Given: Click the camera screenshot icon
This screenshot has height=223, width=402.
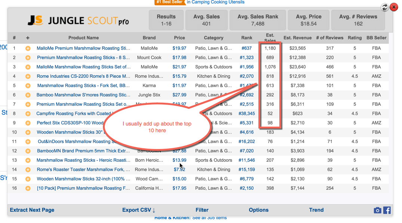Looking at the screenshot, I should 377,210.
